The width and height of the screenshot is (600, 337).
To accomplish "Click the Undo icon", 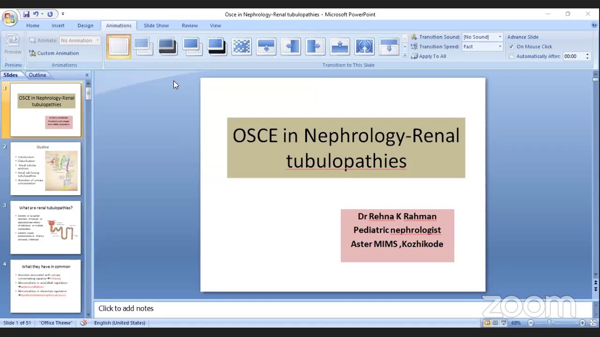I will coord(36,15).
